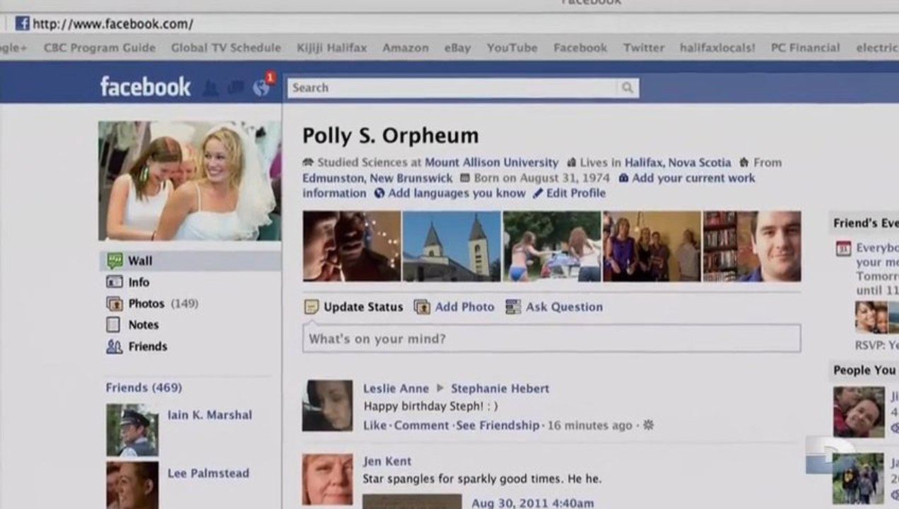Click the search magnifier button
Screen dimensions: 899x509
point(627,88)
